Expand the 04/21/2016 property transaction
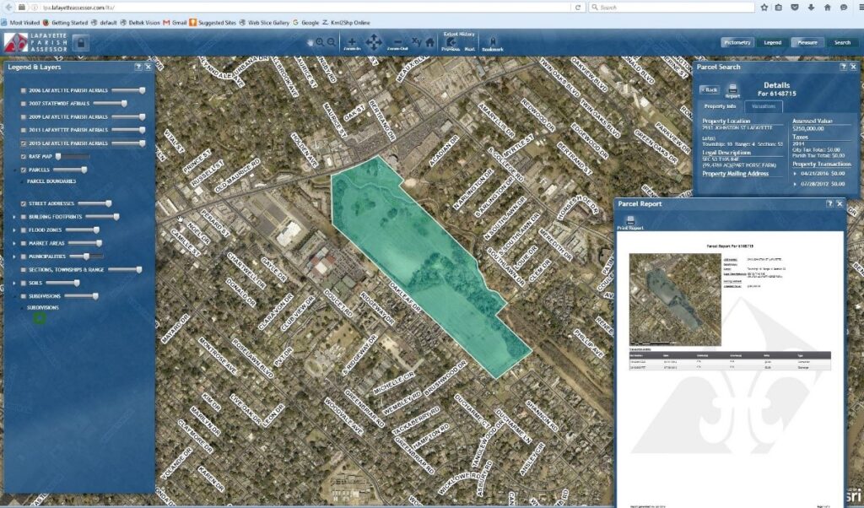864x508 pixels. click(795, 173)
